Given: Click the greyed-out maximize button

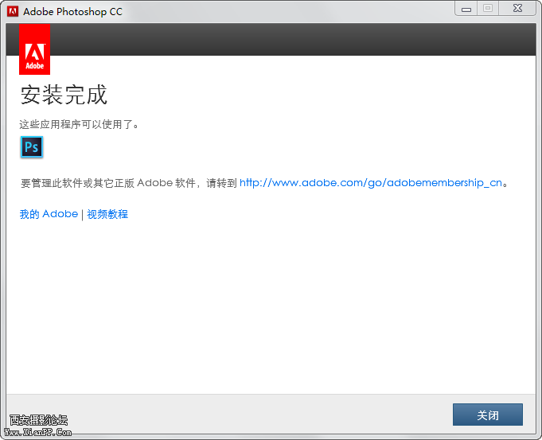Looking at the screenshot, I should click(488, 9).
